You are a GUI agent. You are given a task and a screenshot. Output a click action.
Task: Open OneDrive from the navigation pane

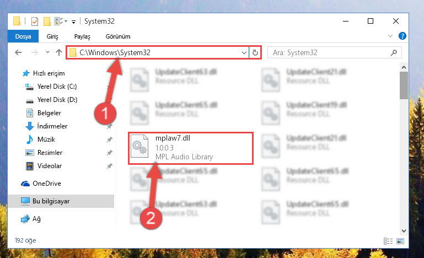(47, 184)
